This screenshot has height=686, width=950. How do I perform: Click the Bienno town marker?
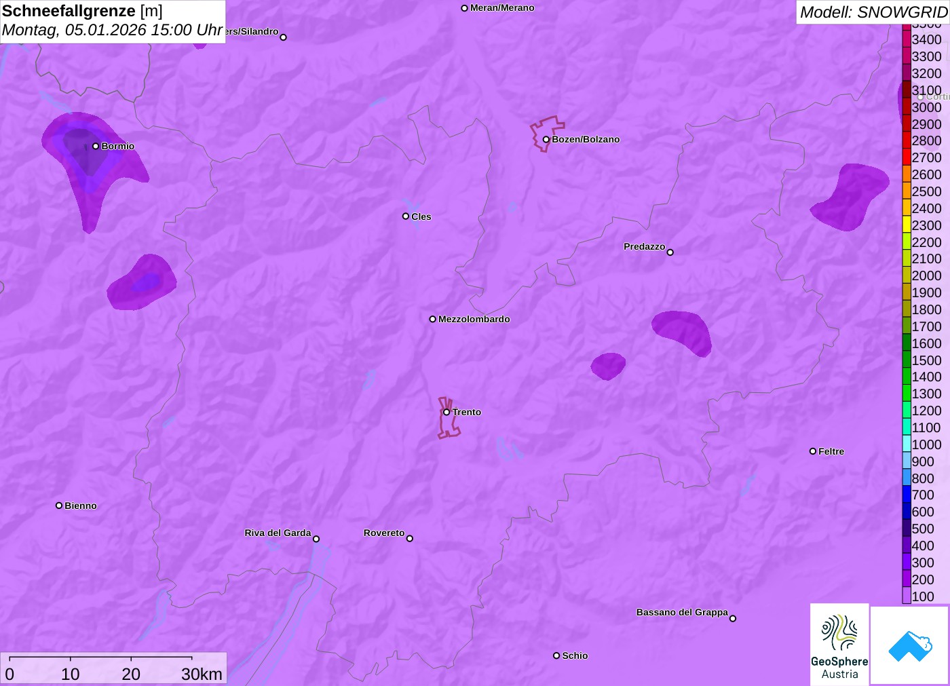(x=59, y=506)
